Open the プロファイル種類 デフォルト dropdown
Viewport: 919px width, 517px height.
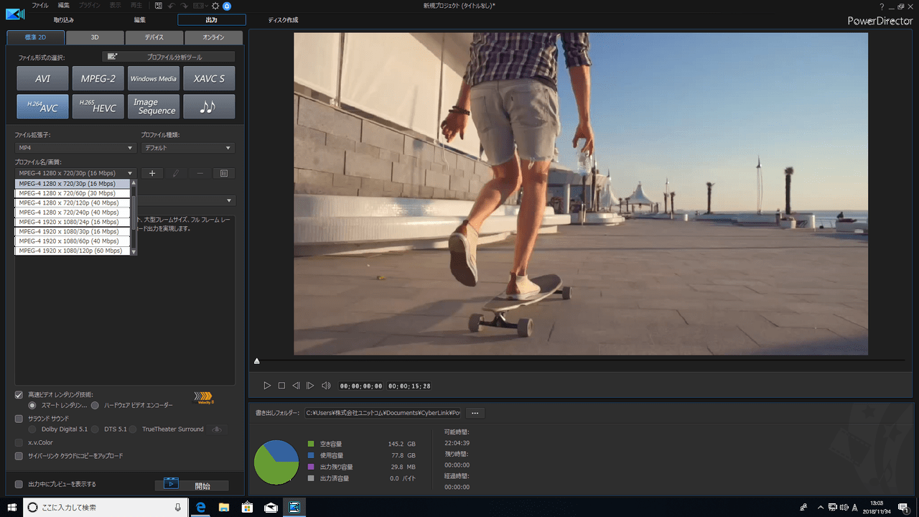pyautogui.click(x=187, y=148)
